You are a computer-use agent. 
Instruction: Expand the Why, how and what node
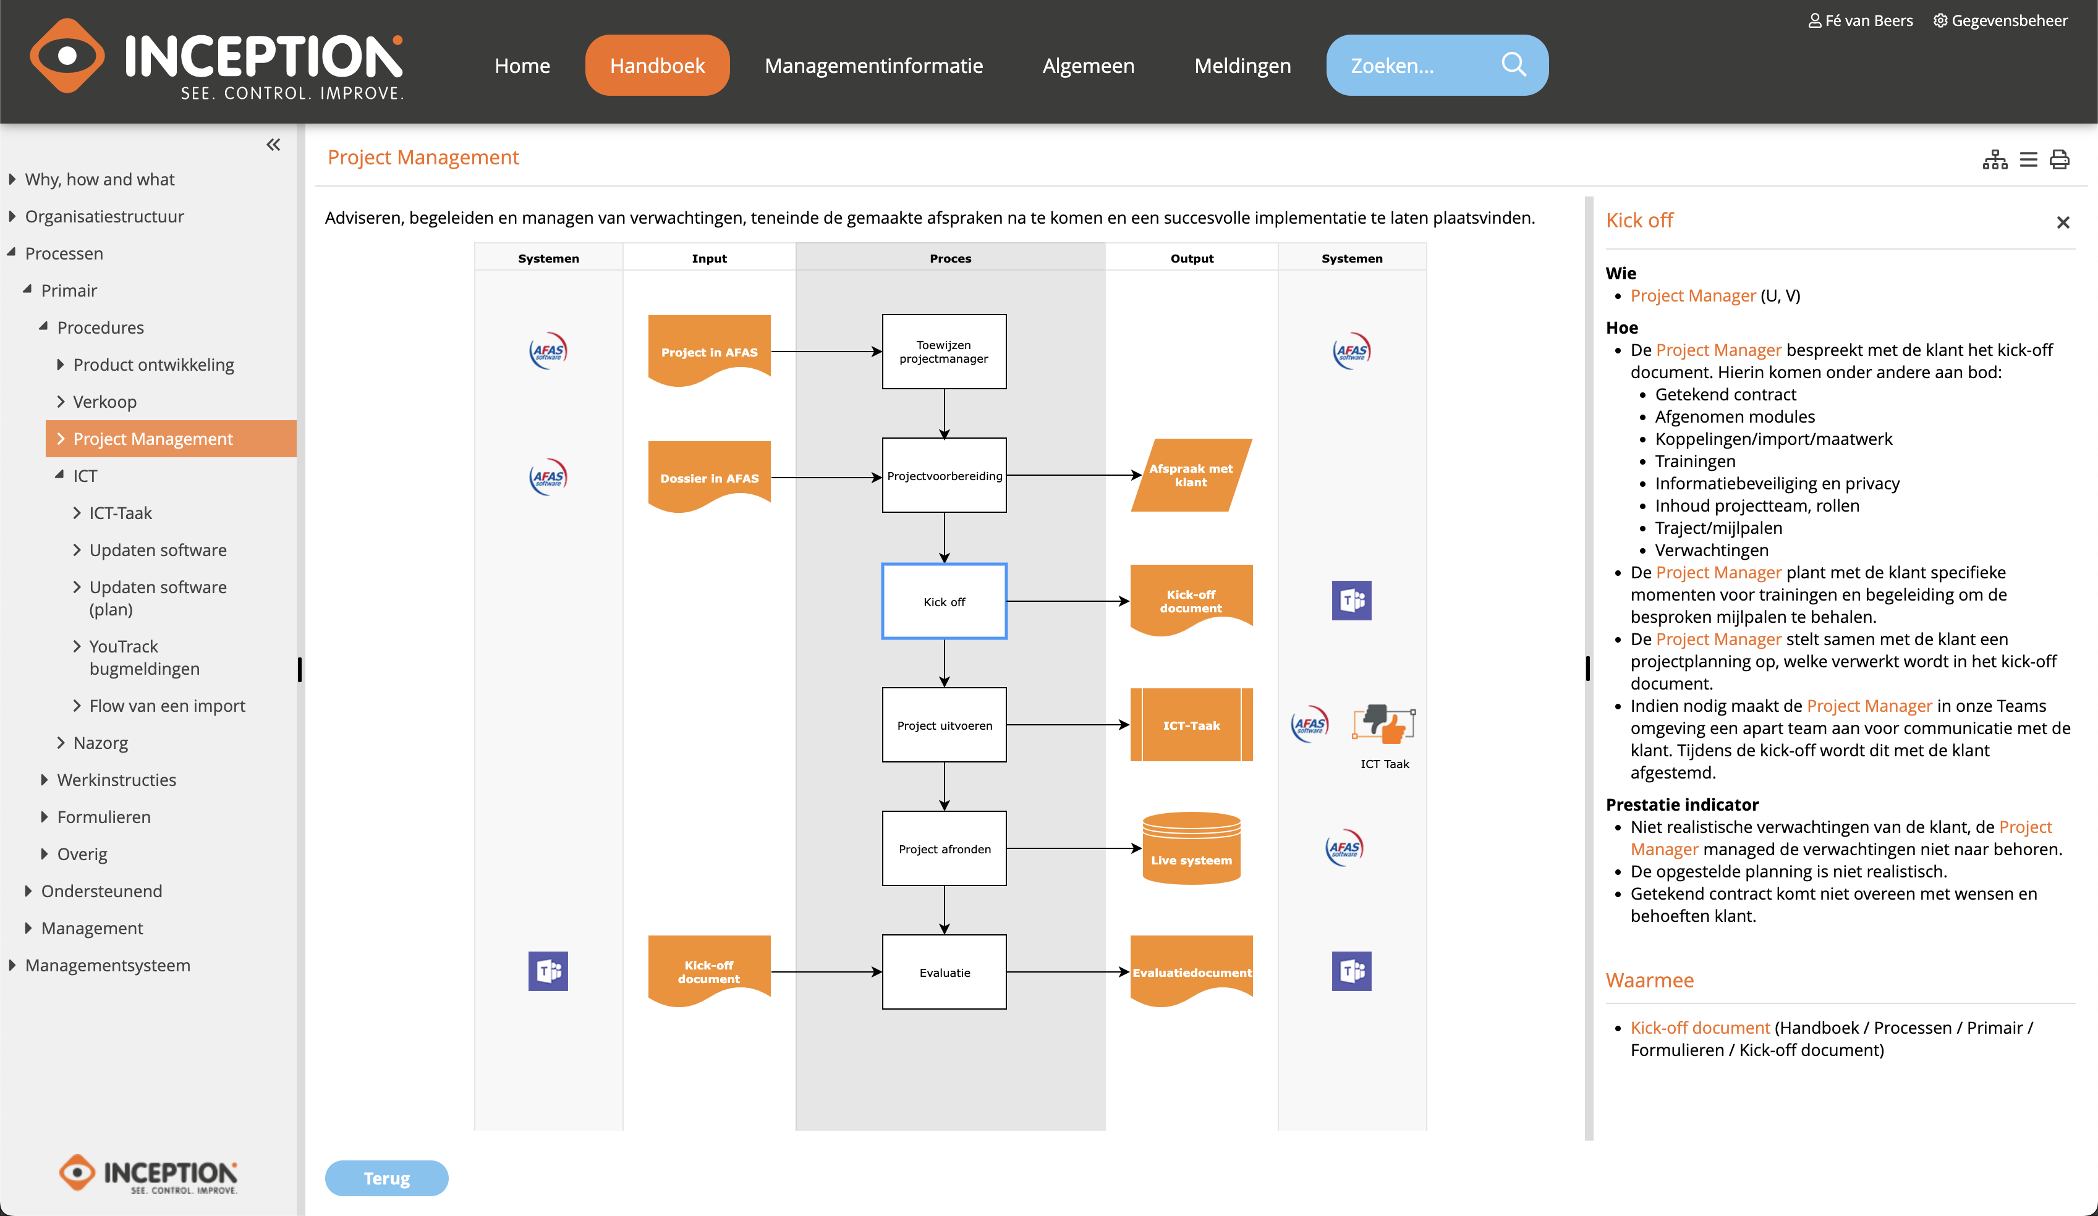coord(12,179)
